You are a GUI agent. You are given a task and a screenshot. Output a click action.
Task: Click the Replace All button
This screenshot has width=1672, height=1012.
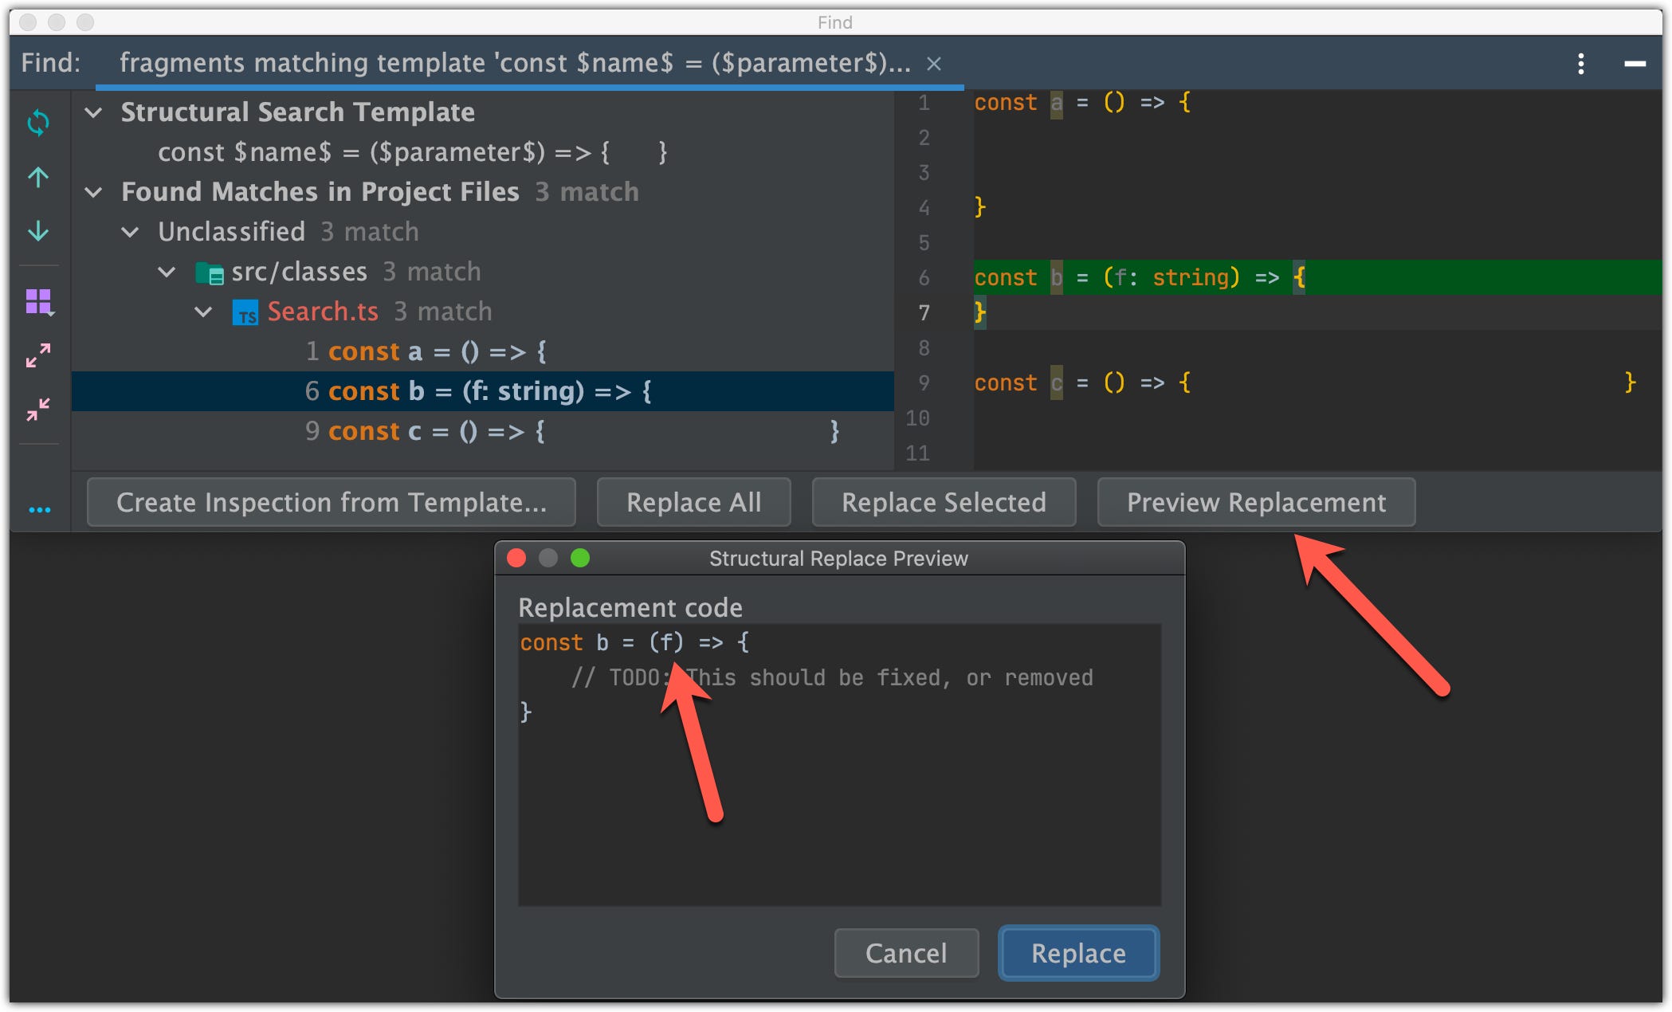[693, 502]
